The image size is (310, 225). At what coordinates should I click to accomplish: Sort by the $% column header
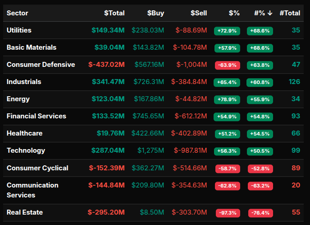tap(234, 13)
